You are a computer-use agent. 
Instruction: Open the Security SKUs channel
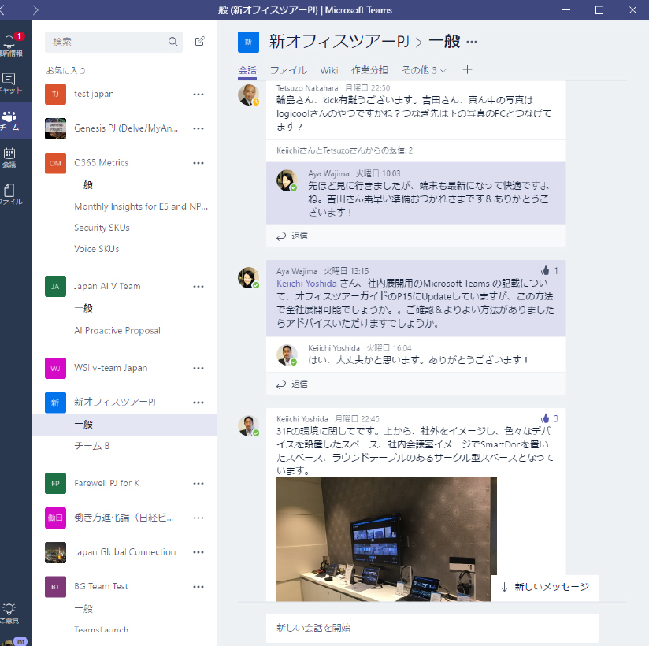point(102,228)
